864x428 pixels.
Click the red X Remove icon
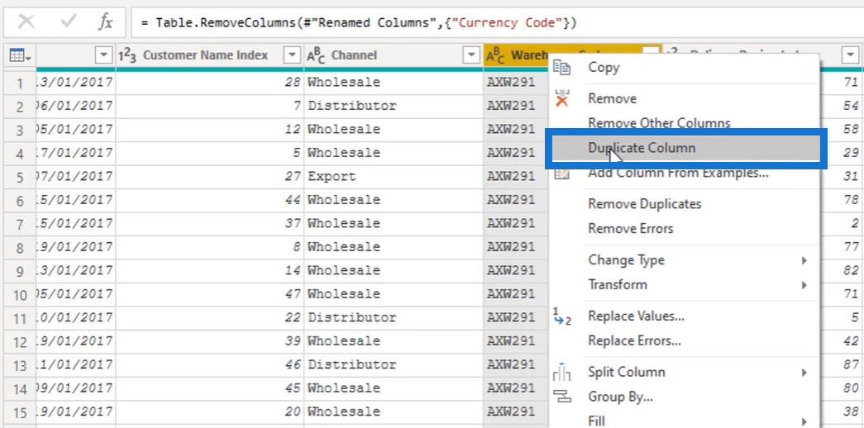(x=561, y=98)
